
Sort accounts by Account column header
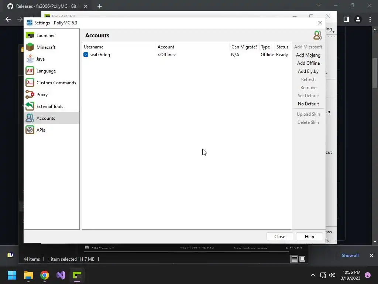pos(193,47)
